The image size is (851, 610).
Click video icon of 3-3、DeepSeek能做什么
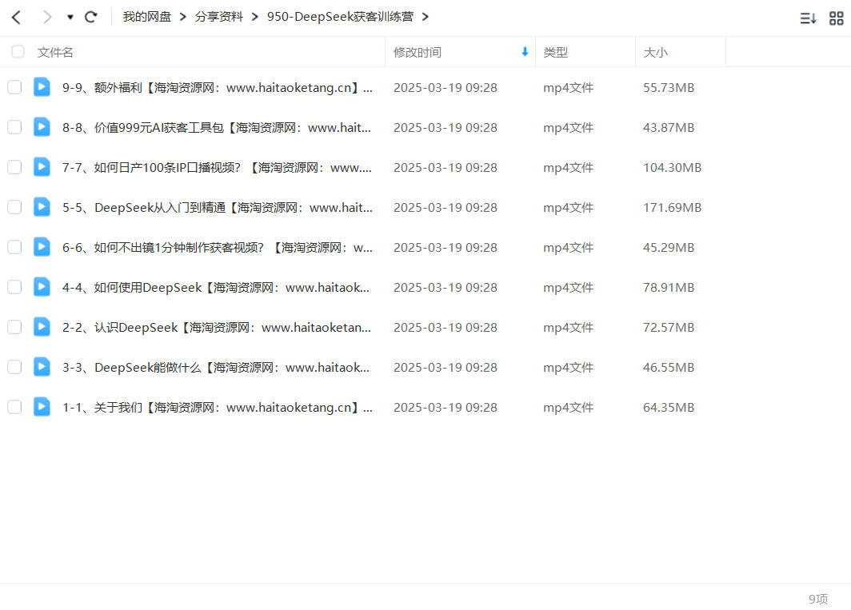click(x=42, y=367)
